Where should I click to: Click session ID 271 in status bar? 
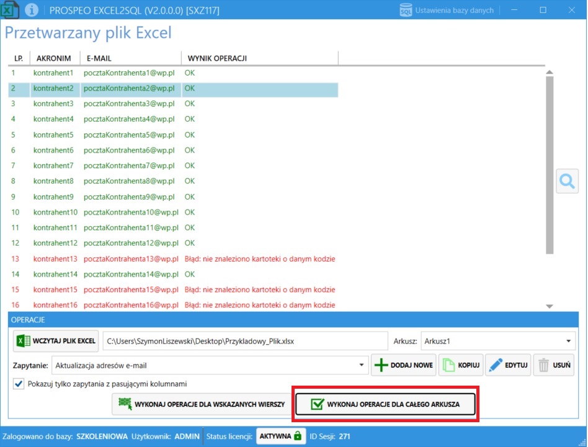coord(344,436)
